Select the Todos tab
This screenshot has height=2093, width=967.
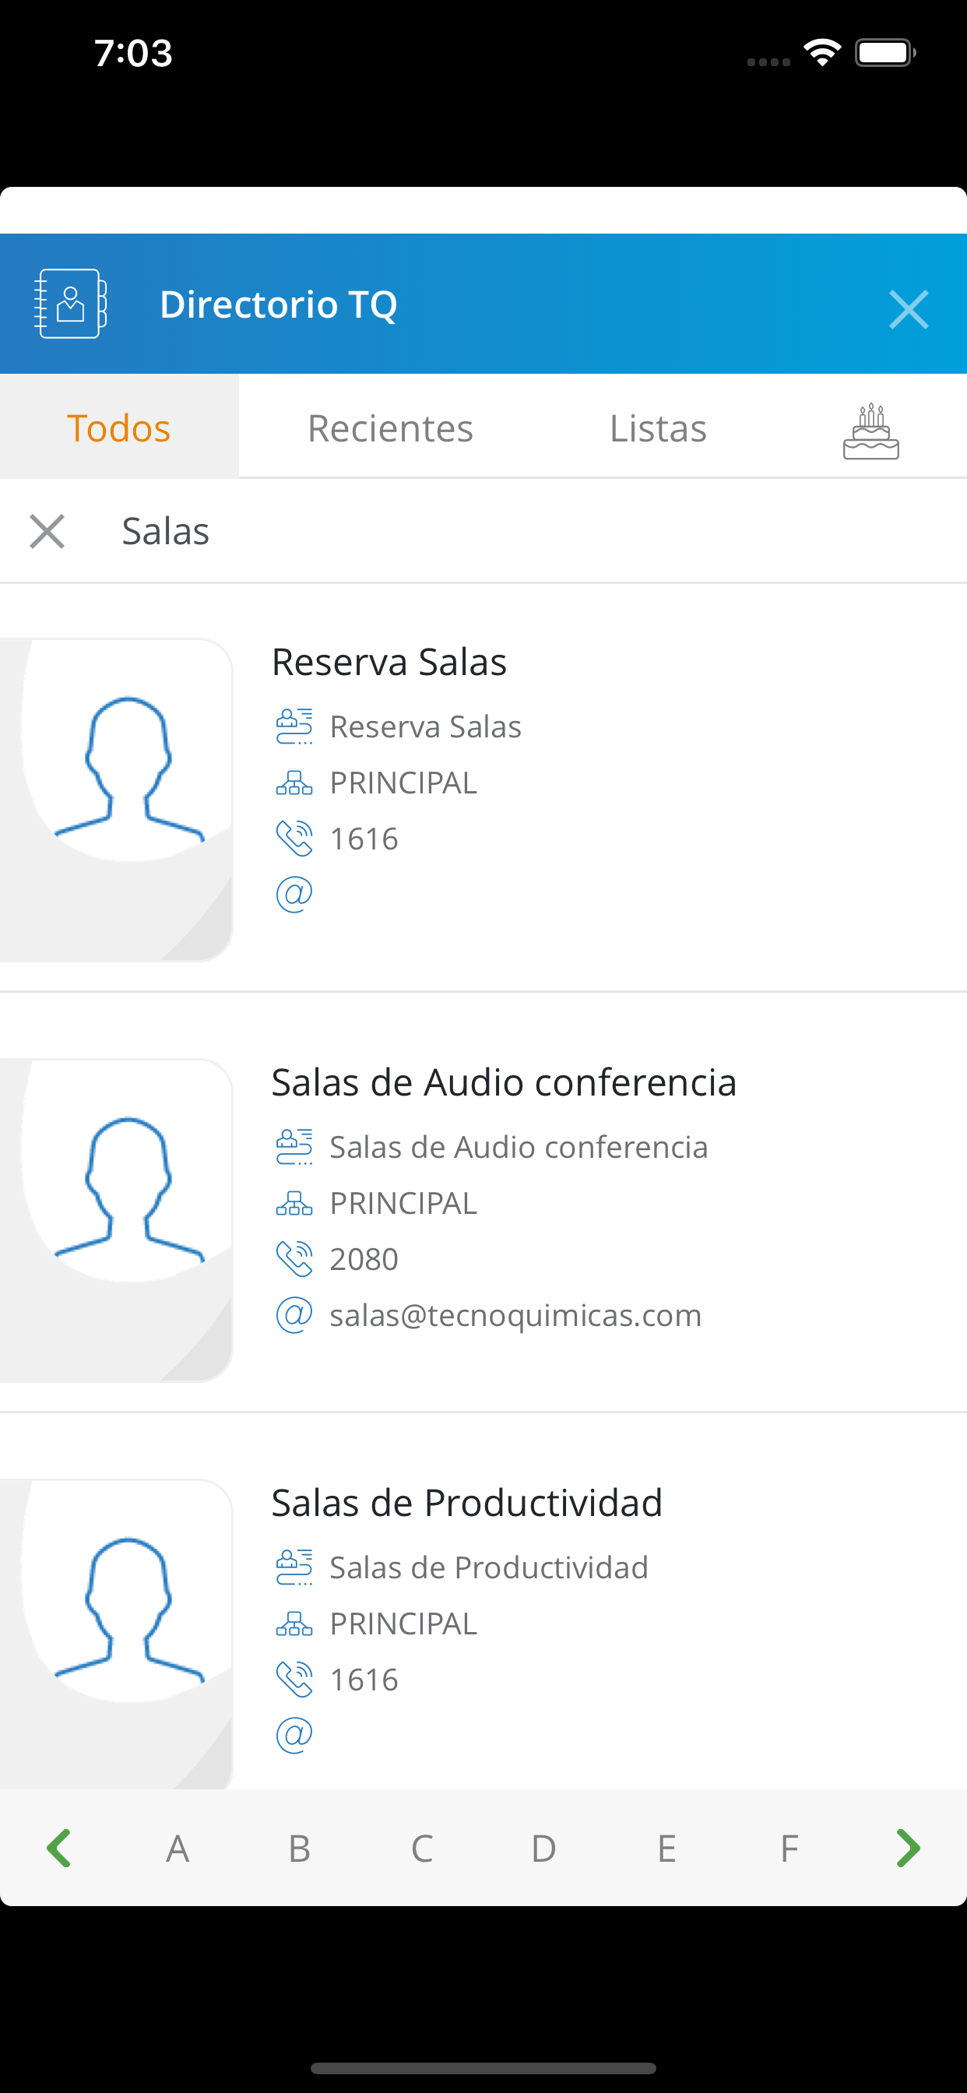tap(118, 427)
